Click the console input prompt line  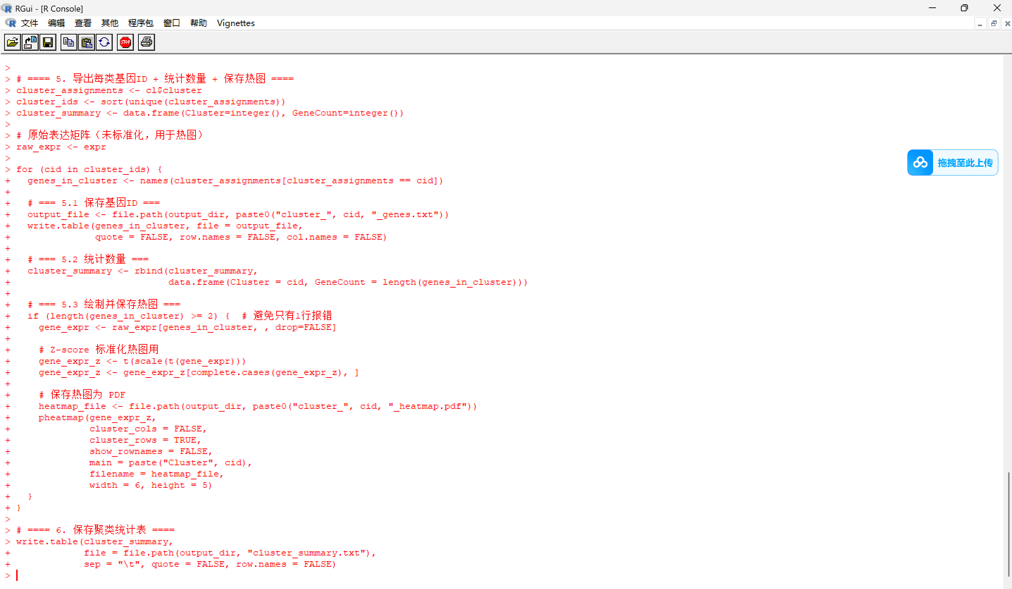[502, 575]
